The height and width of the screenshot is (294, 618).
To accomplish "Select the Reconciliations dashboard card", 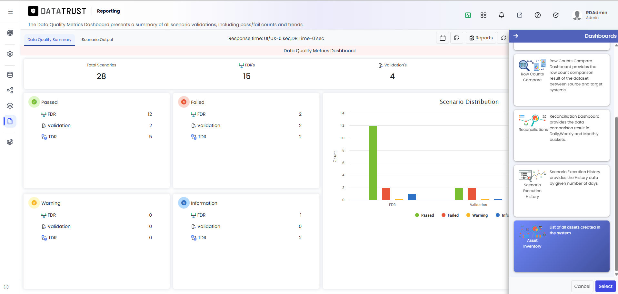I will (562, 135).
